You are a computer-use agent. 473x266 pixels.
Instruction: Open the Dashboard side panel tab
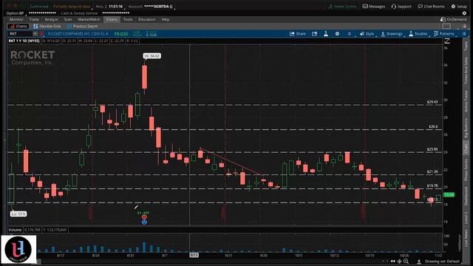[x=466, y=196]
